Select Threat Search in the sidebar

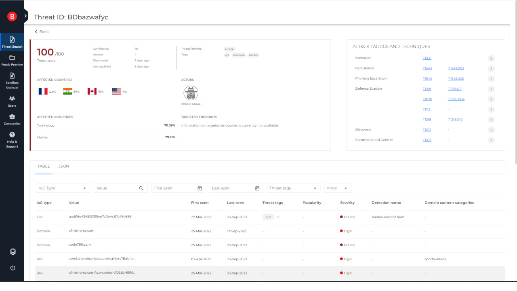(12, 42)
